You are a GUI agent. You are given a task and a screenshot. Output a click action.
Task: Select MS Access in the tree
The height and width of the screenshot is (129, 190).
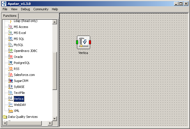click(x=21, y=27)
